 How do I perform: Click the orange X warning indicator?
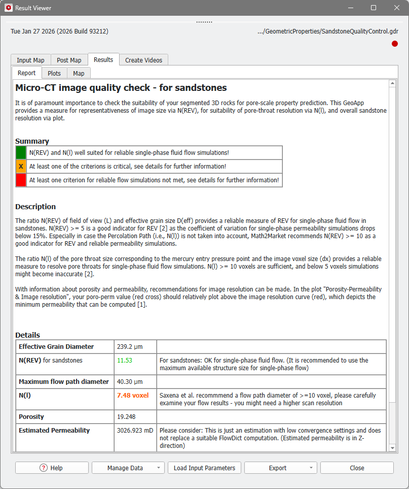[x=21, y=166]
